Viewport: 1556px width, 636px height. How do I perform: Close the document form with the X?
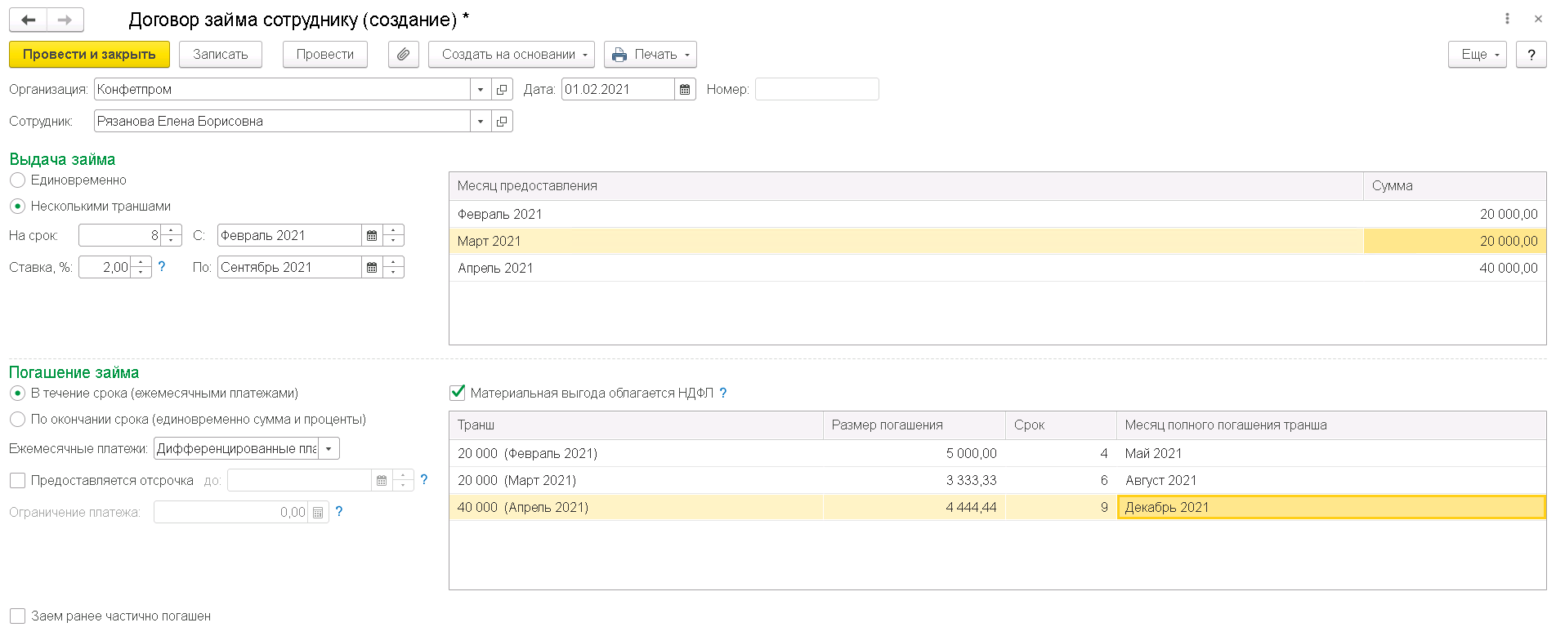point(1538,19)
